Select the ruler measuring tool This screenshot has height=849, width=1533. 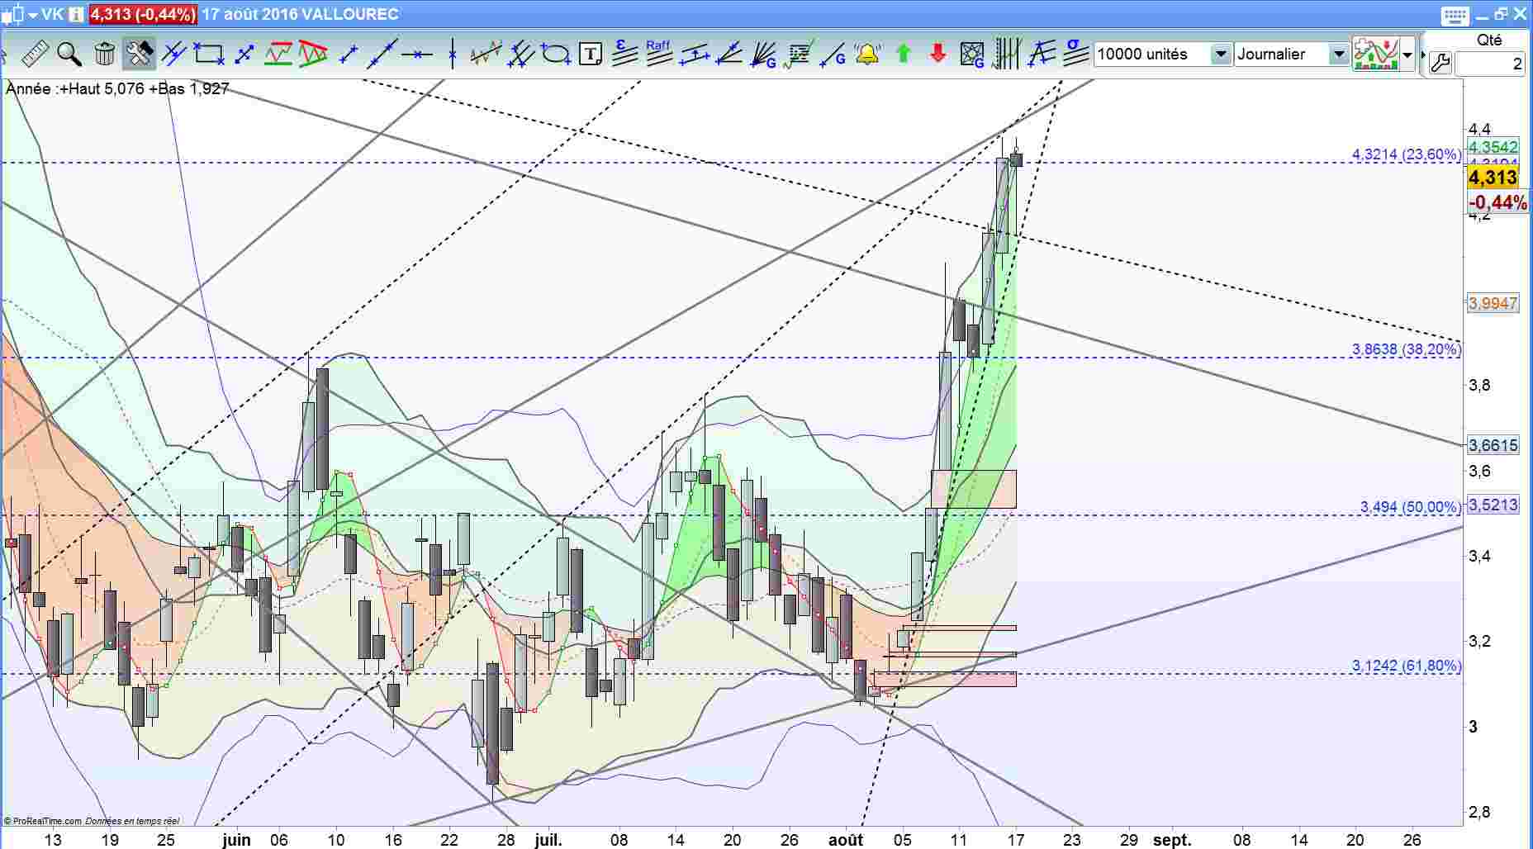(35, 55)
